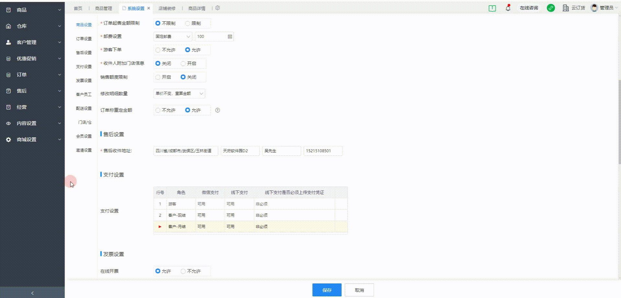Expand the 仓库 sidebar menu chevron
Screen dimensions: 621x298
pos(60,26)
